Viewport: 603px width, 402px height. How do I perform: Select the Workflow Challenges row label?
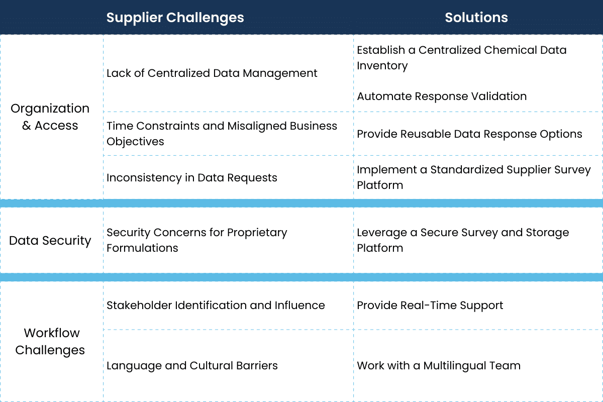click(50, 342)
